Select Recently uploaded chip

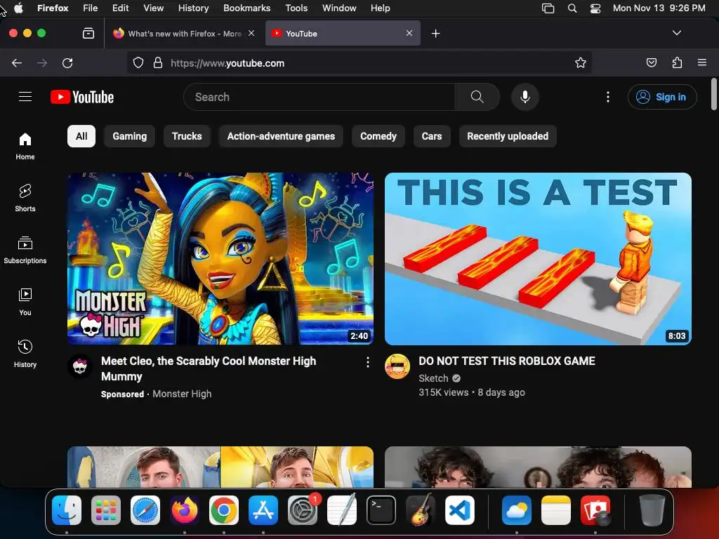[x=508, y=136]
